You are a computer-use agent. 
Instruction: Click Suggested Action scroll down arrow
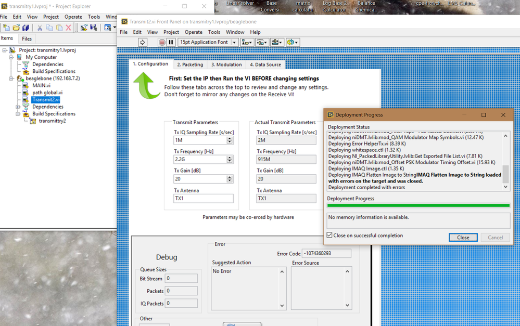[x=282, y=305]
